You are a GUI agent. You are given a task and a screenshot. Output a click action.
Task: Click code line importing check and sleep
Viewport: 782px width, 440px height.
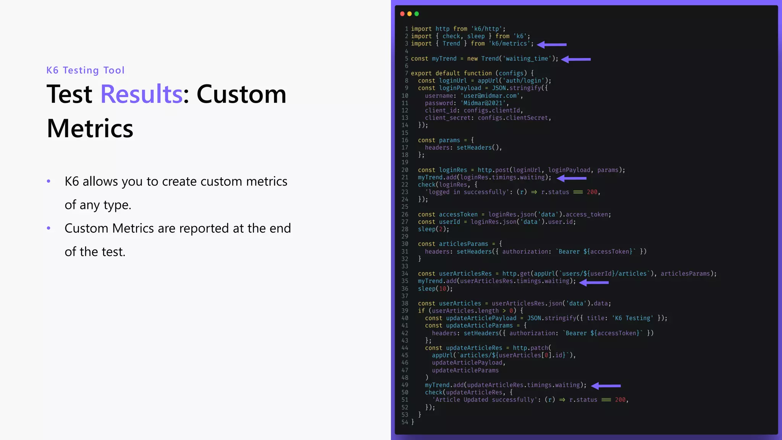[470, 36]
